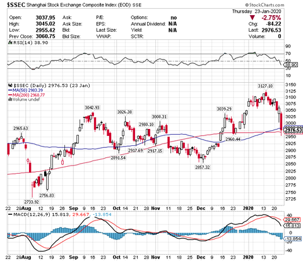Click the Chg value -84.22
This screenshot has height=261, width=303.
tap(273, 24)
